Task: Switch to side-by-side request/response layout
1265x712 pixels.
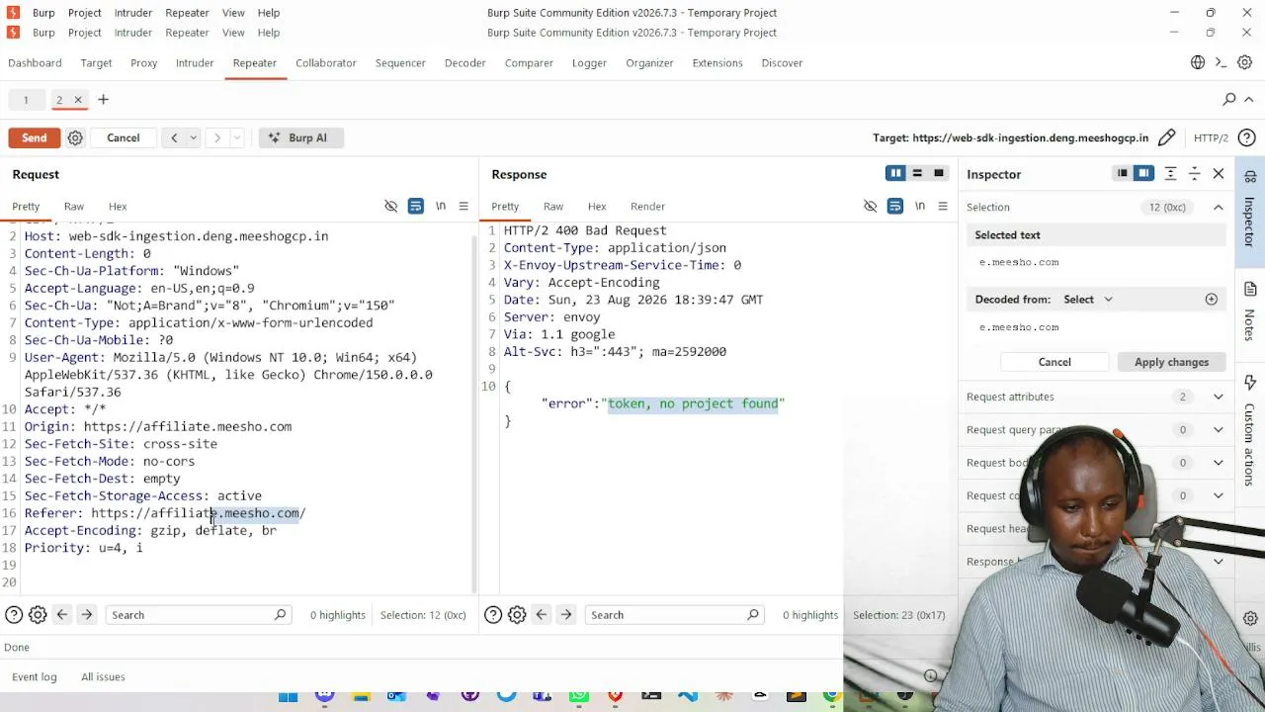Action: [x=895, y=174]
